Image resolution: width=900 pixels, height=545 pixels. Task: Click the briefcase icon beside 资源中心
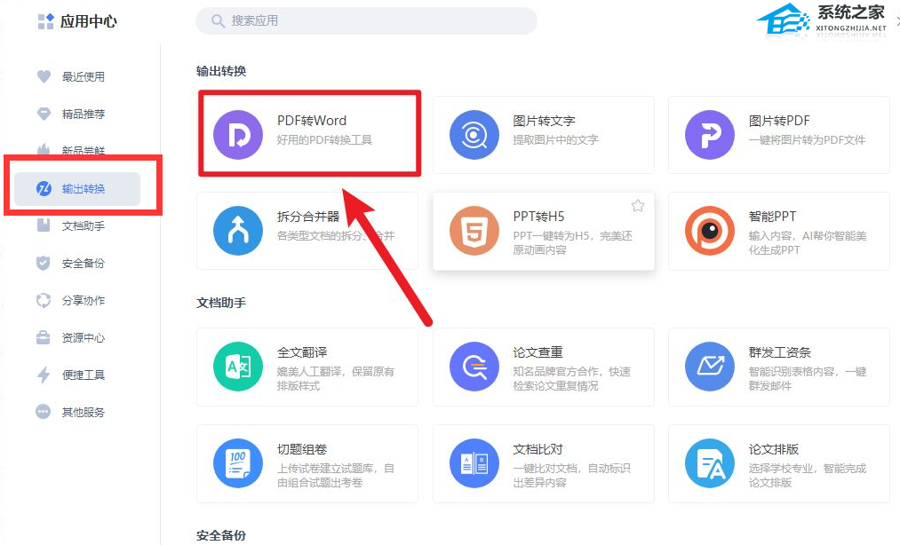tap(44, 337)
